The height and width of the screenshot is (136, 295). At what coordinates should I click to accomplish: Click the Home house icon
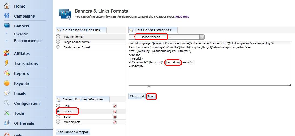point(7,6)
